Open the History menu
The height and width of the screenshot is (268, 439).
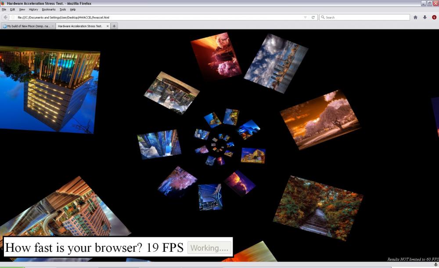(x=33, y=9)
